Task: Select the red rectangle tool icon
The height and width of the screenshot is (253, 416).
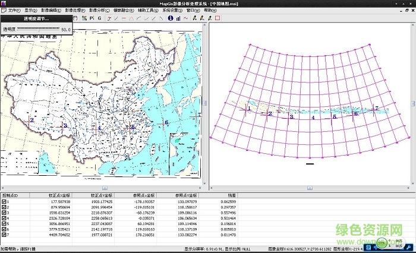Action: 218,18
